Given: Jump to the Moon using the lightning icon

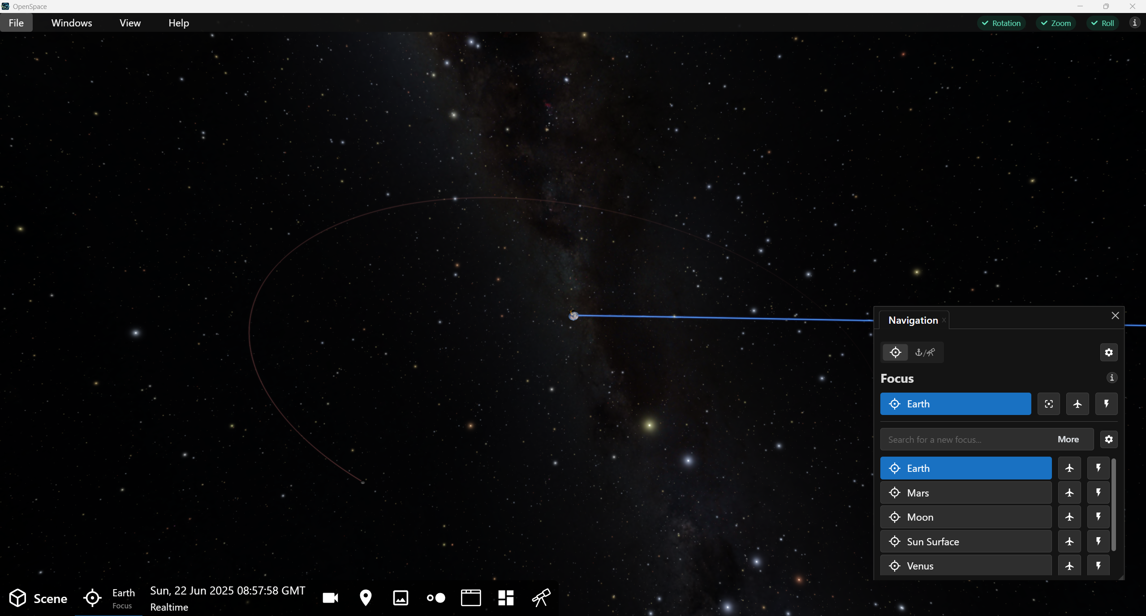Looking at the screenshot, I should (x=1099, y=517).
